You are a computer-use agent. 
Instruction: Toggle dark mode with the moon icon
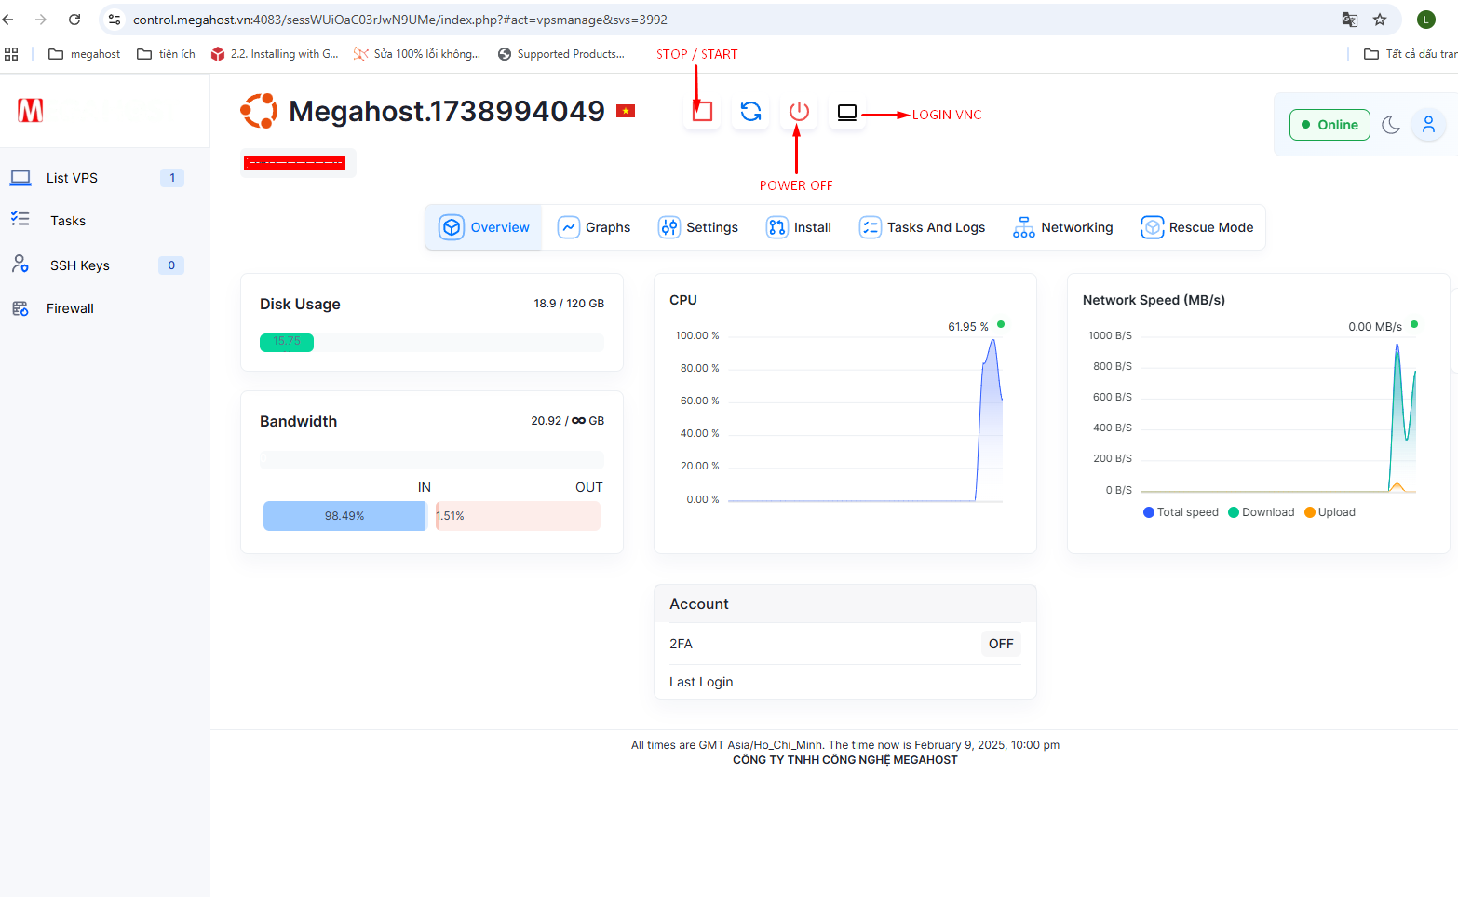pos(1391,125)
